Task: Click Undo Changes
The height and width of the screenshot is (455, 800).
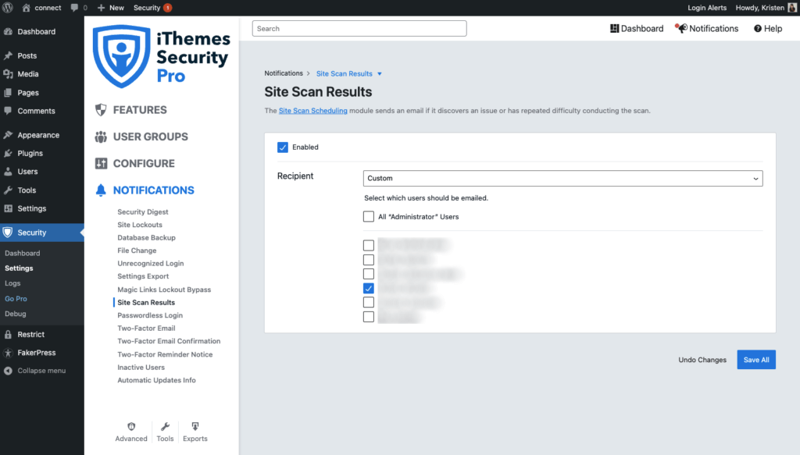Action: tap(702, 360)
